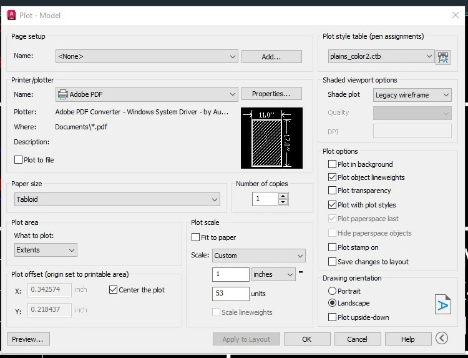The height and width of the screenshot is (358, 468).
Task: Decrease the number of copies
Action: 283,202
